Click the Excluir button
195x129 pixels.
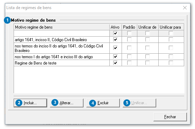pos(103,103)
